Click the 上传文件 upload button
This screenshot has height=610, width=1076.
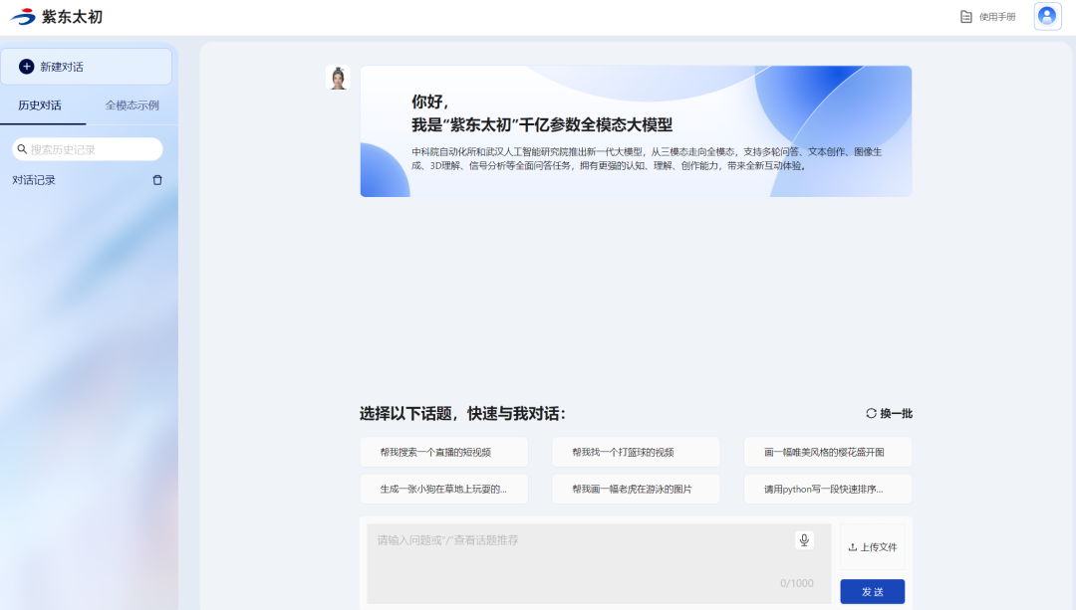(x=872, y=546)
